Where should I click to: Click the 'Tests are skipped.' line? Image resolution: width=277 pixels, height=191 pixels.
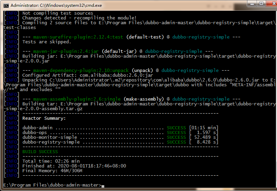click(47, 42)
